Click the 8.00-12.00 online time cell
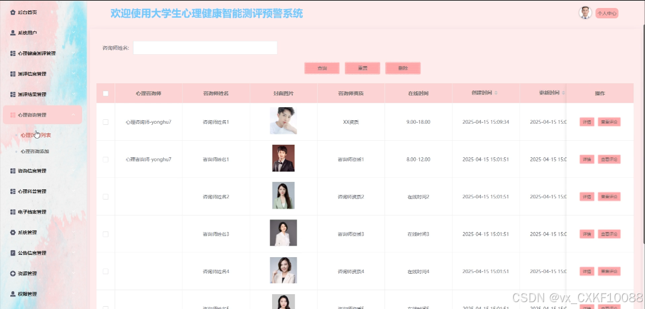This screenshot has width=645, height=309. [418, 160]
